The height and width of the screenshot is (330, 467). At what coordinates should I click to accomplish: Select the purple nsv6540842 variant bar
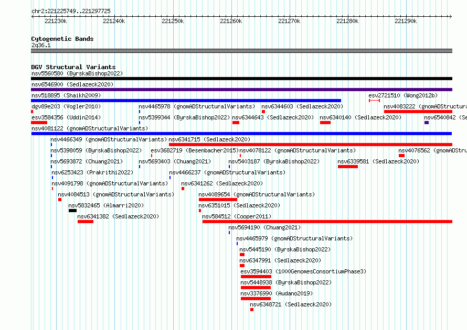427,123
